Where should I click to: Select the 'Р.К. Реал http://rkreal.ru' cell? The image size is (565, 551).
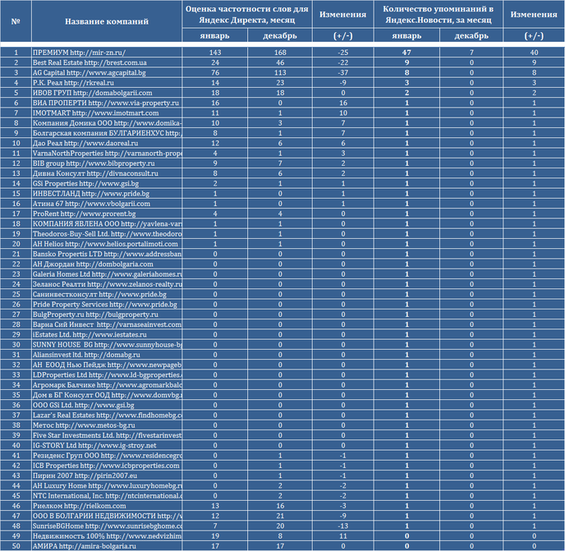point(107,82)
